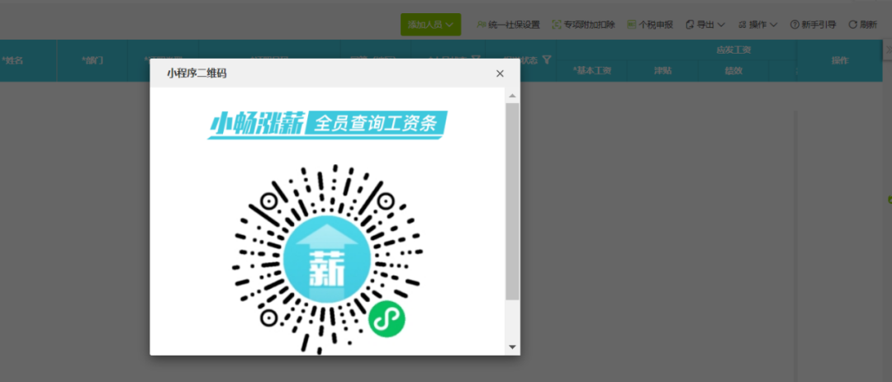
Task: Click the 部门 column header
Action: 93,60
